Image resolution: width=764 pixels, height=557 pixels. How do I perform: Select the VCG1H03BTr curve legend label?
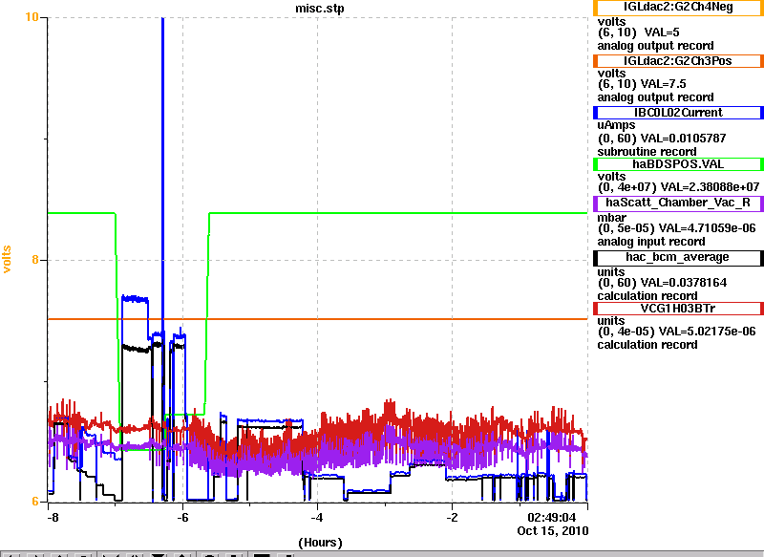click(678, 309)
